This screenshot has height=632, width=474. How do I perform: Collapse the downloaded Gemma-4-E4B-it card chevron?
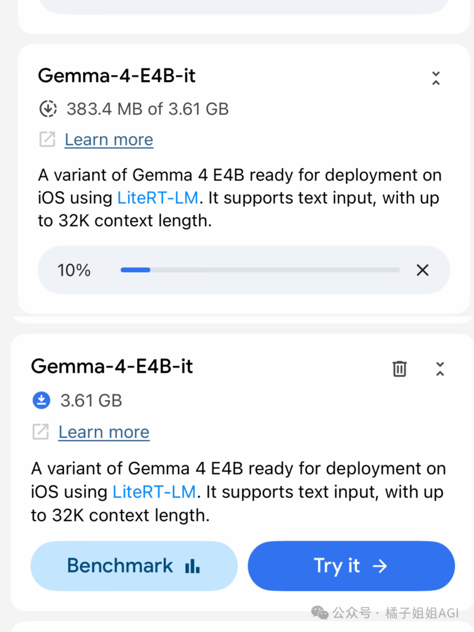coord(440,369)
